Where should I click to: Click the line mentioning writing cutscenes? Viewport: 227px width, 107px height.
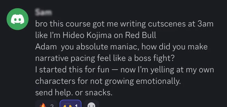(x=124, y=24)
